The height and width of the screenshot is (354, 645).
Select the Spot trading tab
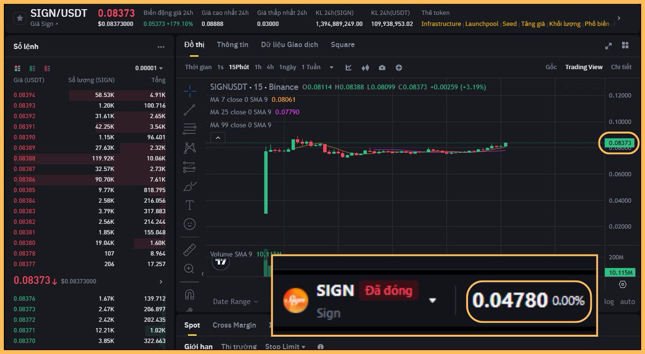(x=192, y=325)
